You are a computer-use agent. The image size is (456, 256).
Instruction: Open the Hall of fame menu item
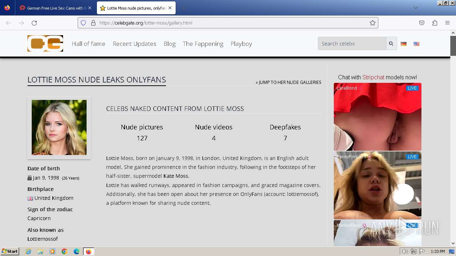point(88,44)
